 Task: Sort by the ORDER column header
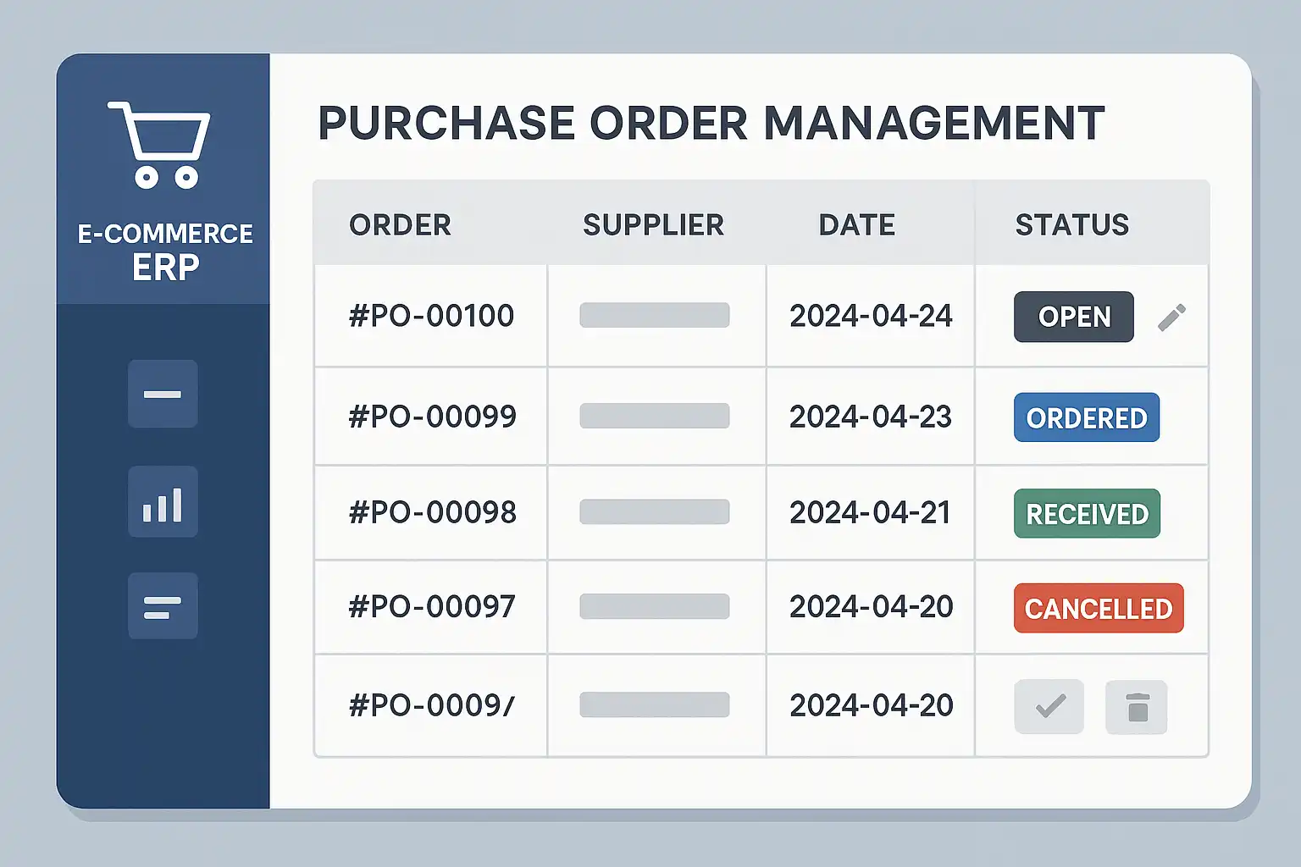[400, 225]
